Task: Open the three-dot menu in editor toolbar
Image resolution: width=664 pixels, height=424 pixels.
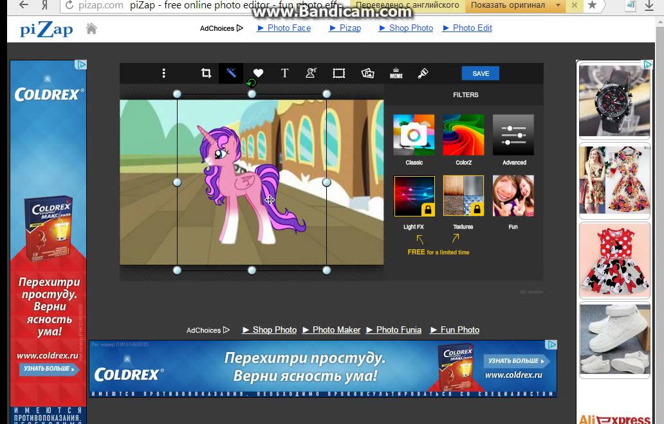Action: tap(164, 73)
